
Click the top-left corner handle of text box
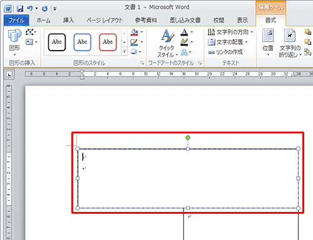pyautogui.click(x=78, y=149)
